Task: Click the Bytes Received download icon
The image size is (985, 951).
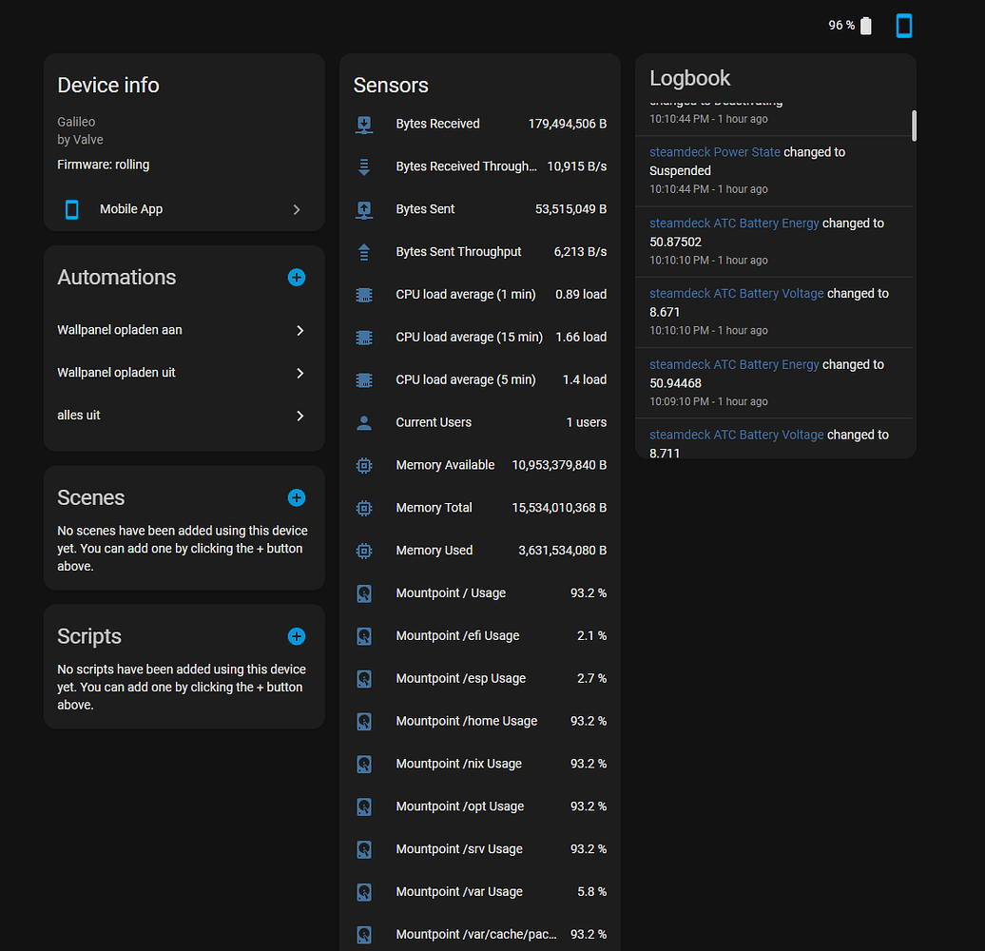Action: tap(364, 124)
